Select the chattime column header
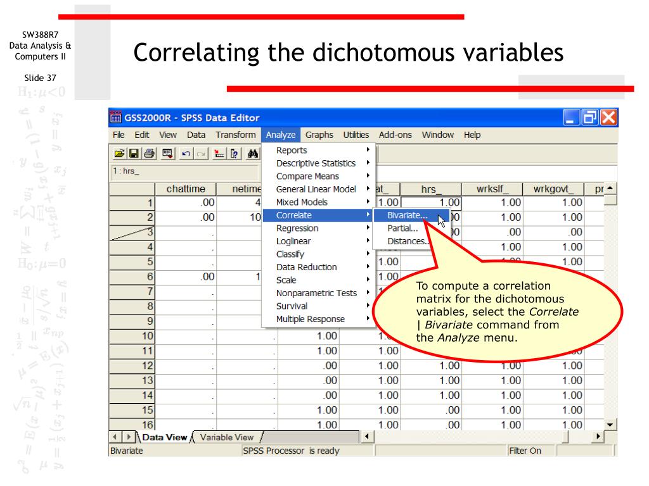Screen dimensions: 649x486 click(x=186, y=189)
